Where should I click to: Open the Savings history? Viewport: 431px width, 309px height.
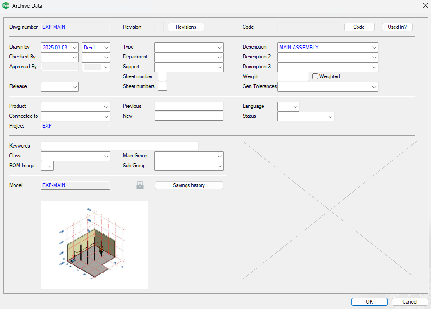point(189,185)
